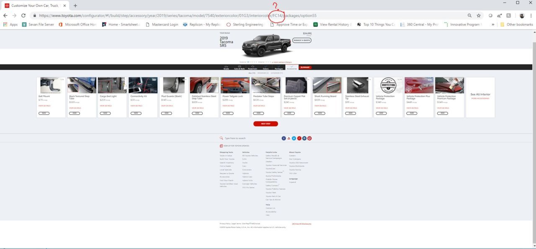Add the Shark Running Board accessory

click(x=320, y=113)
